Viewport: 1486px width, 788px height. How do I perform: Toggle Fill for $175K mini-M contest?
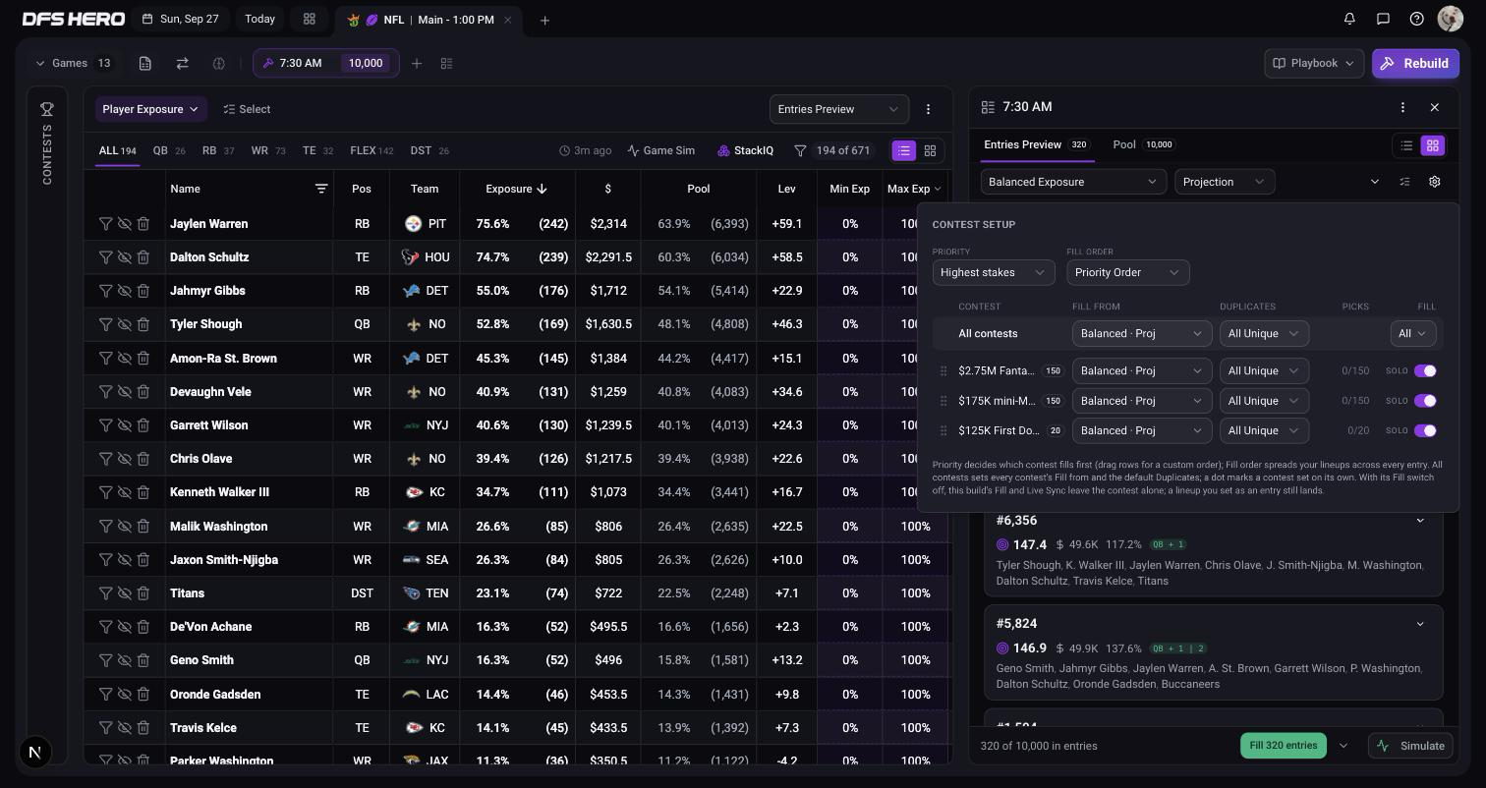point(1425,401)
